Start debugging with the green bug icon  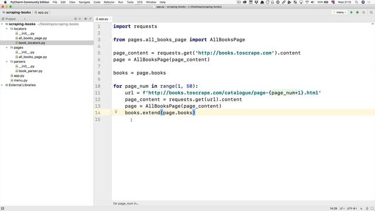(x=357, y=12)
